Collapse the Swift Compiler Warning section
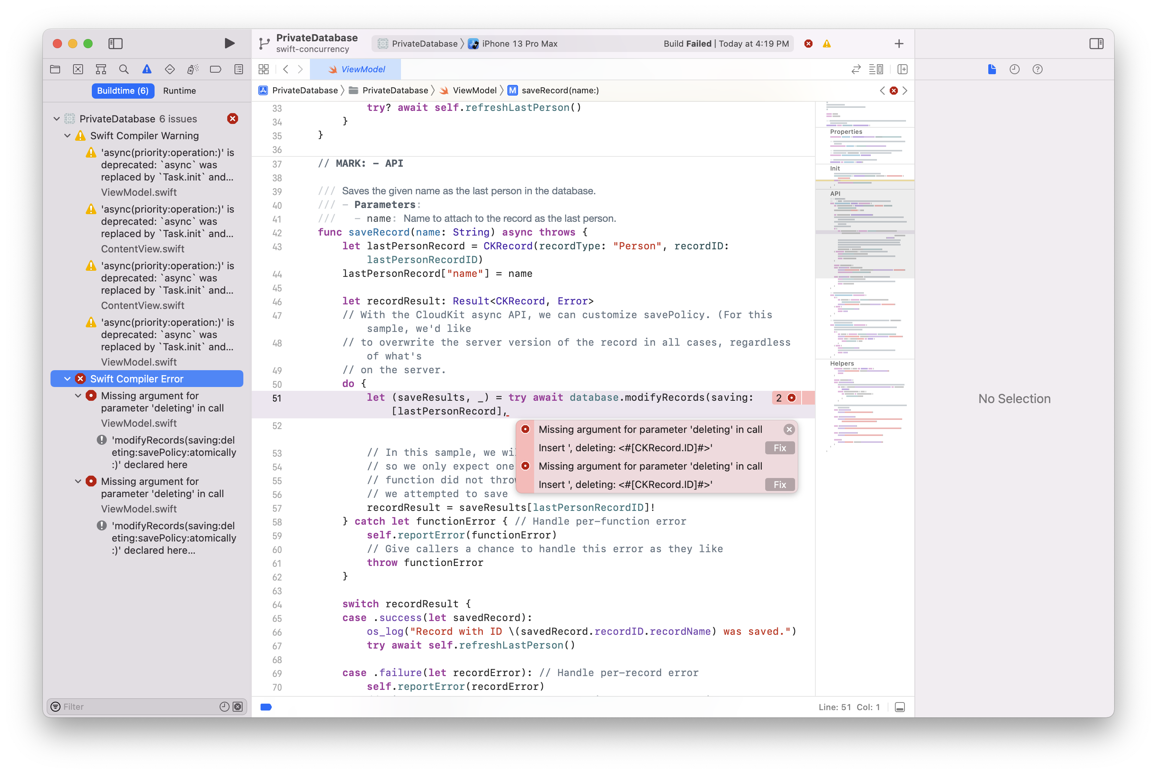The image size is (1157, 774). pos(68,135)
